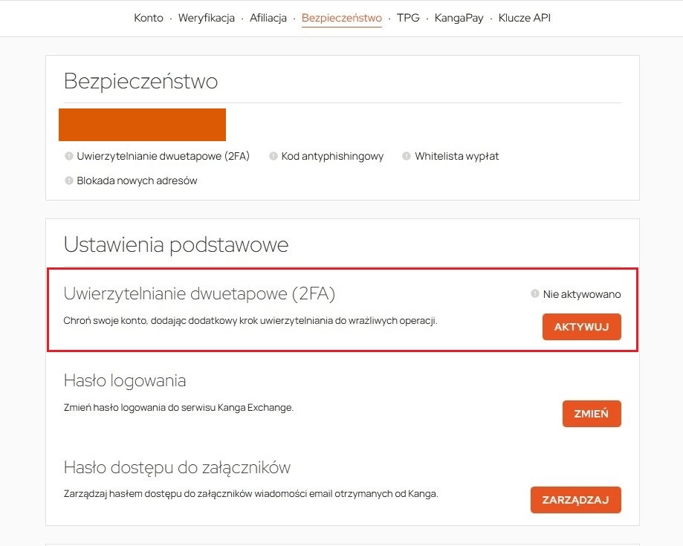
Task: Click the Whitelista wypłat status label
Action: pos(456,156)
